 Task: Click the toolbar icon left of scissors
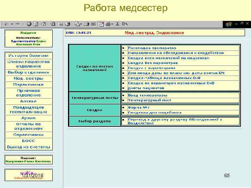pos(108,24)
